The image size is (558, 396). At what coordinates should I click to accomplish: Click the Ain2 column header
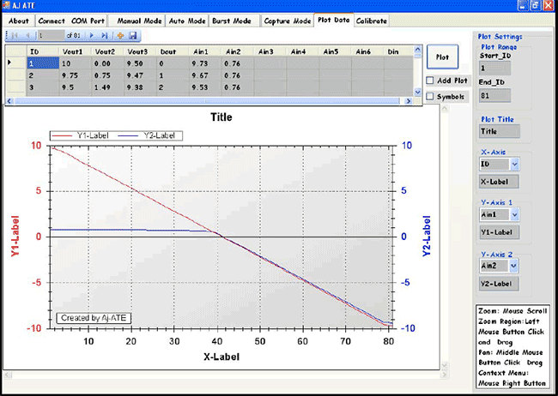238,51
